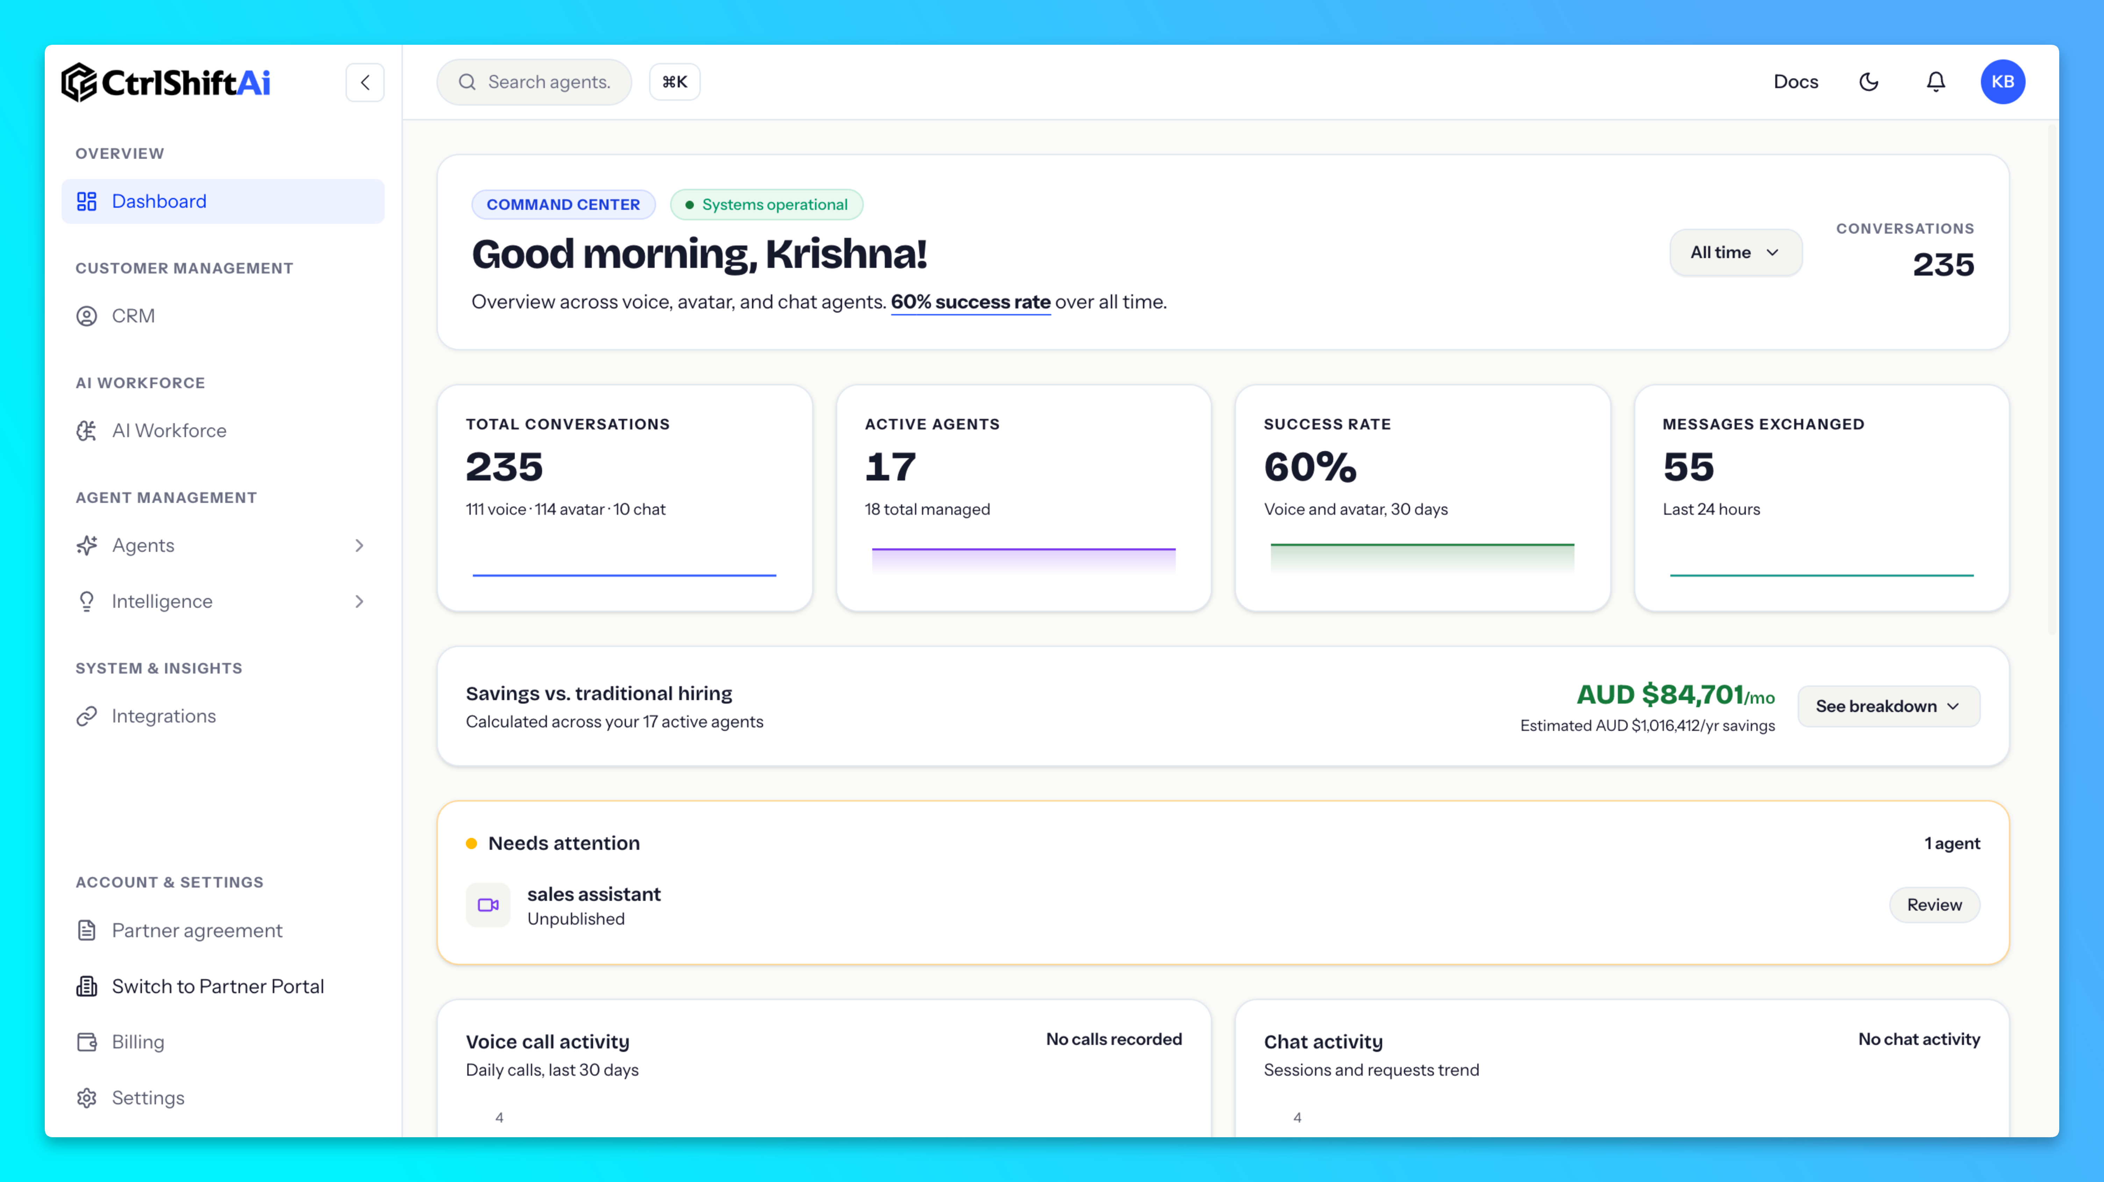Click the Partner Portal building icon
This screenshot has height=1182, width=2104.
coord(87,987)
